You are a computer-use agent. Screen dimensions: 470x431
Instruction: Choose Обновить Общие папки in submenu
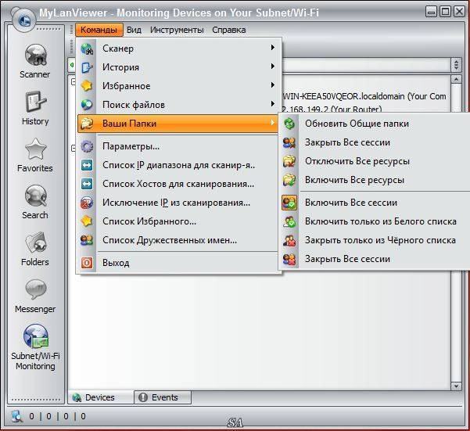coord(375,124)
